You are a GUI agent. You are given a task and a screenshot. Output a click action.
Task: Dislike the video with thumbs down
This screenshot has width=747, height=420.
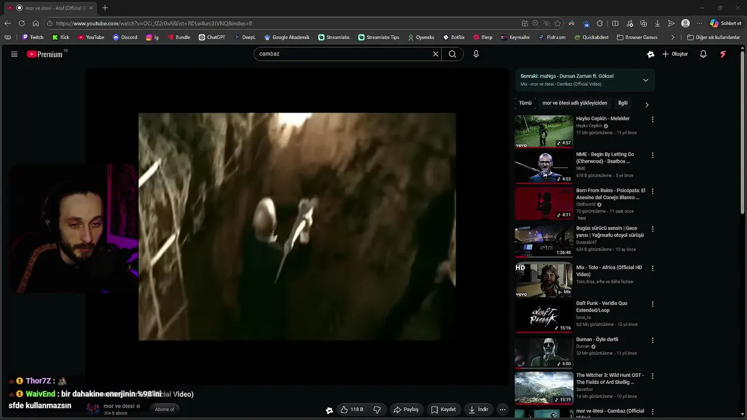(x=377, y=409)
